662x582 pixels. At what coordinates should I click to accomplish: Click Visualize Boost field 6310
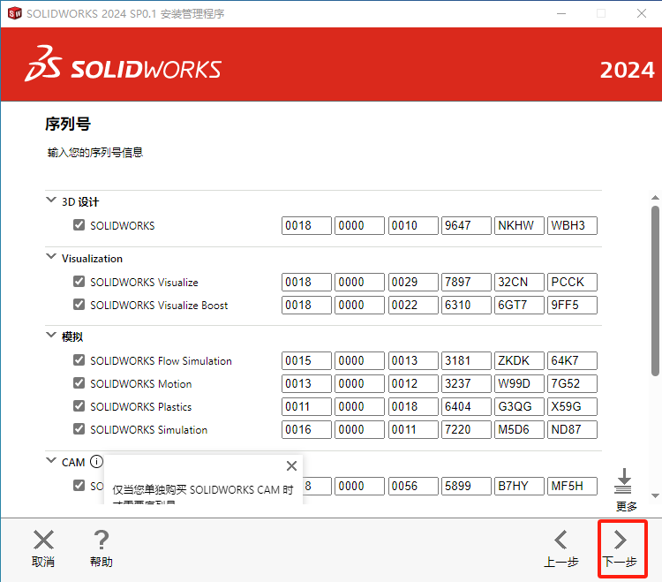pos(466,305)
